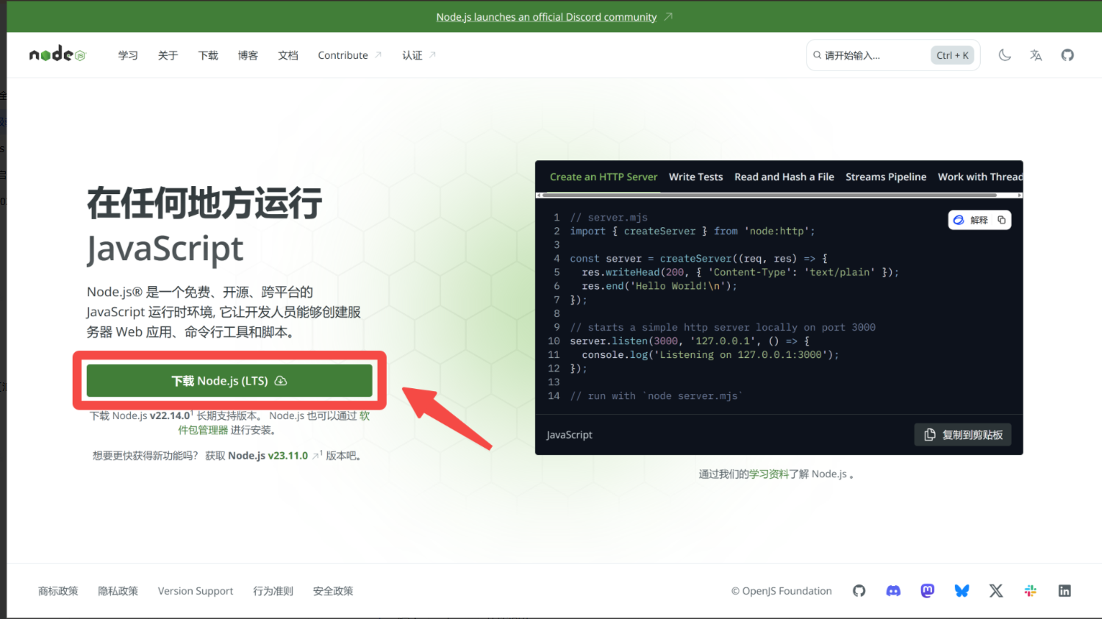Click the Bluesky butterfly icon in footer
The height and width of the screenshot is (619, 1102).
962,590
